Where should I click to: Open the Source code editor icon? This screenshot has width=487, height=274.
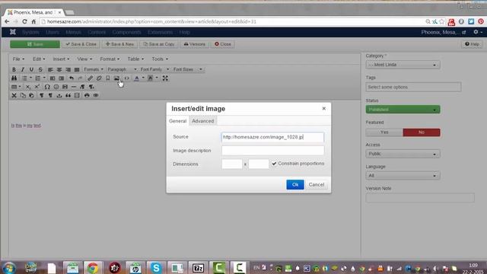pyautogui.click(x=127, y=78)
